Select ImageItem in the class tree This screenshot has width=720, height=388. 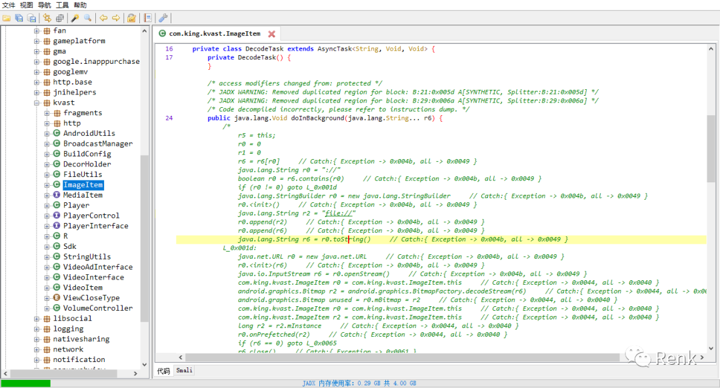point(83,185)
